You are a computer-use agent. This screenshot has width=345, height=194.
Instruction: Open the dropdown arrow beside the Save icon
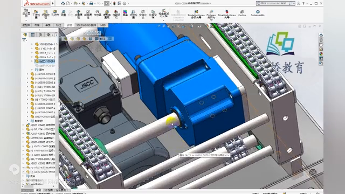coord(87,4)
